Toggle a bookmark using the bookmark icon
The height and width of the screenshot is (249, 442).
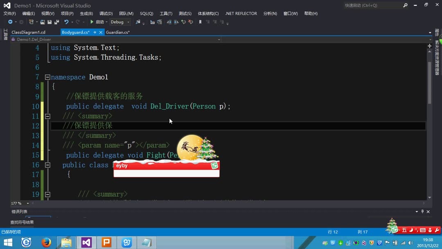pyautogui.click(x=201, y=22)
